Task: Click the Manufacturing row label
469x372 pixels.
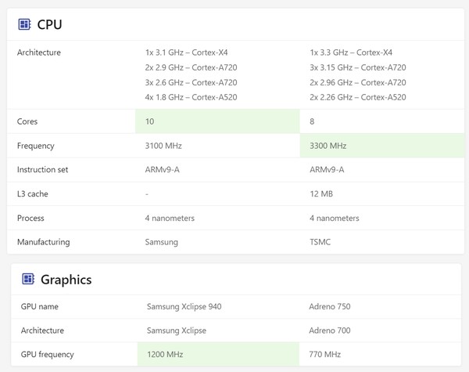Action: [x=43, y=242]
